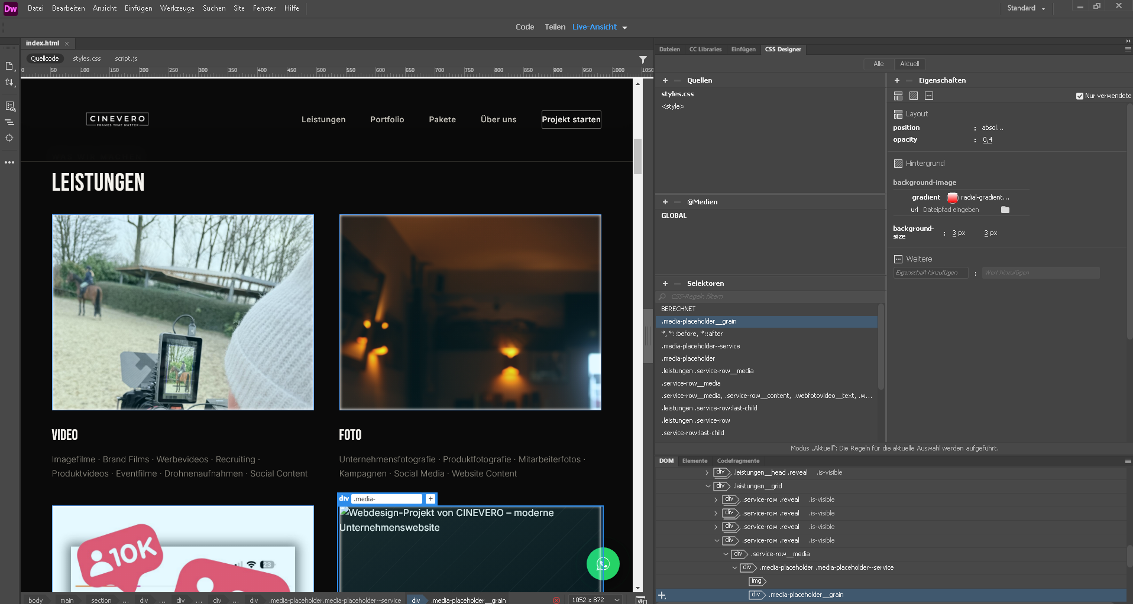Open the file management icon in left toolbar

click(x=9, y=66)
